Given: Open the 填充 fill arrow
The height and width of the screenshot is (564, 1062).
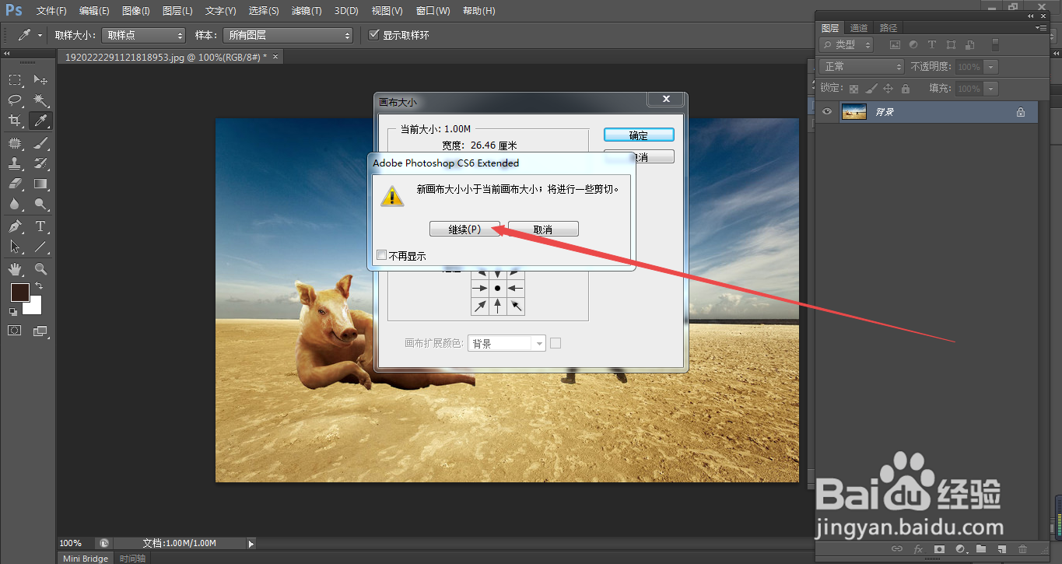Looking at the screenshot, I should [991, 89].
